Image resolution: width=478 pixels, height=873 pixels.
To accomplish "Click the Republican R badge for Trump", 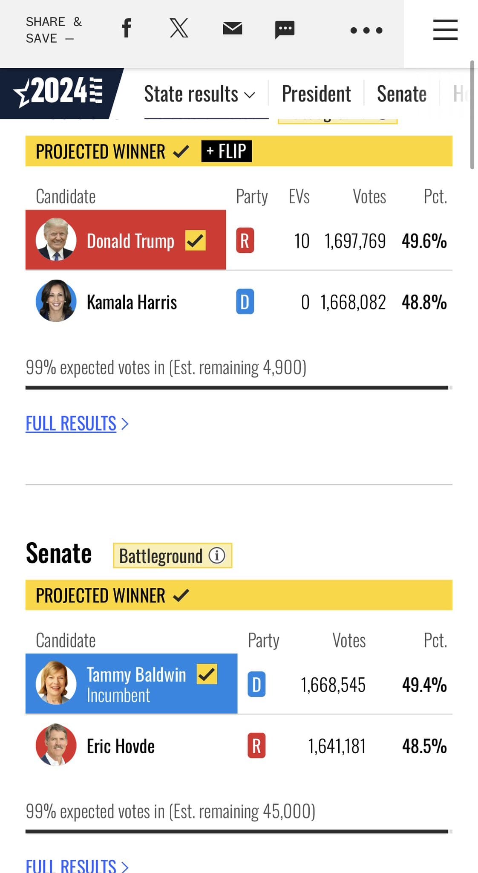I will click(245, 241).
